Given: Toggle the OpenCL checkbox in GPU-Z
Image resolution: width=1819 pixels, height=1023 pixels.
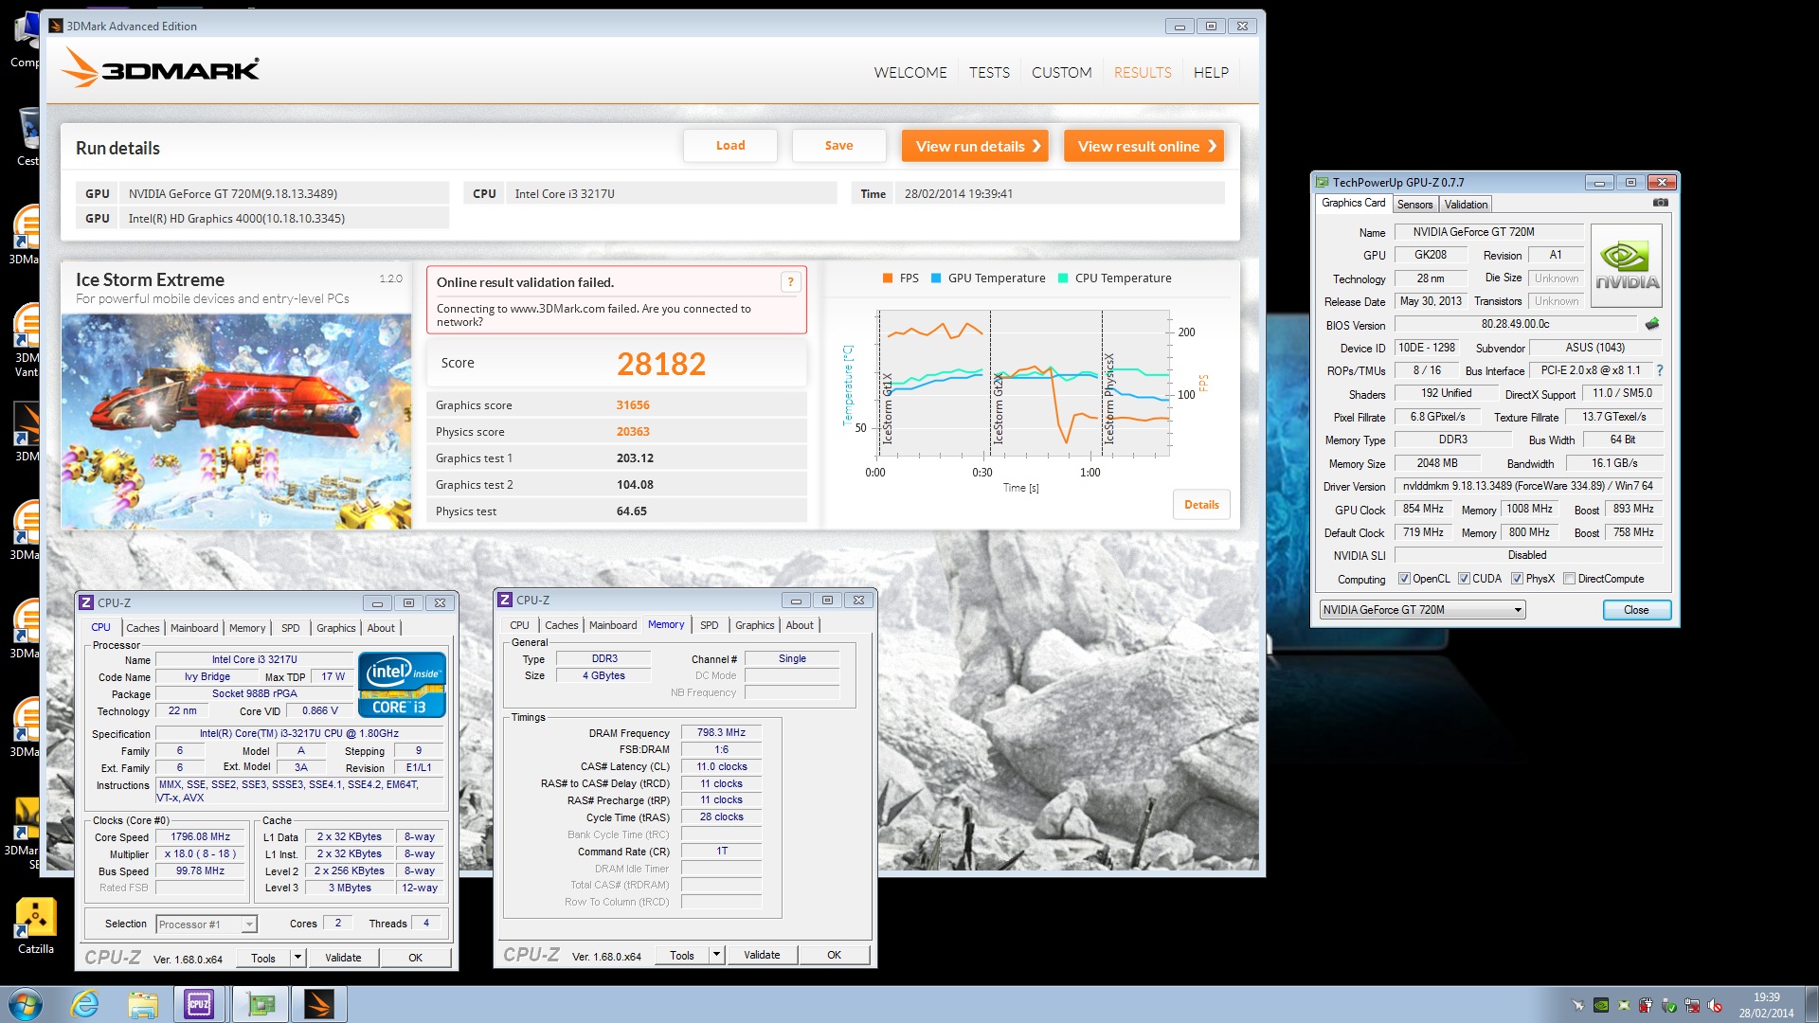Looking at the screenshot, I should point(1404,579).
